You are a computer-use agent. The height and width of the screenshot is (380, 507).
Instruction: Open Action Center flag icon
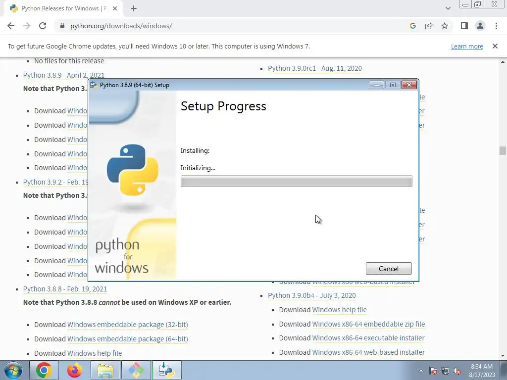tap(433, 371)
